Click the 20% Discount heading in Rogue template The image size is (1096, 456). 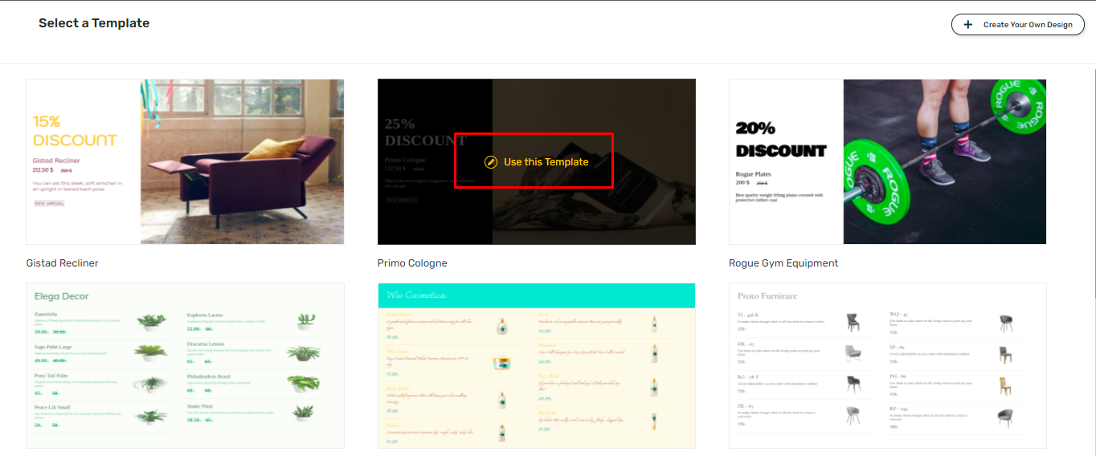(780, 140)
